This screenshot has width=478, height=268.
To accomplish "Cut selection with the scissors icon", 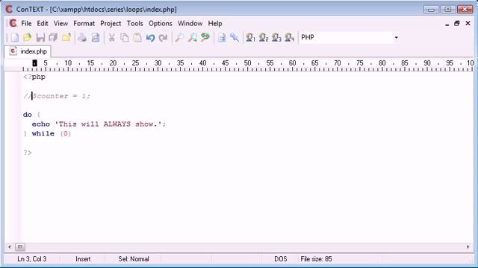I will click(111, 38).
